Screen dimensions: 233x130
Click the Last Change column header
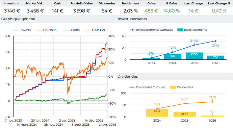(193, 3)
